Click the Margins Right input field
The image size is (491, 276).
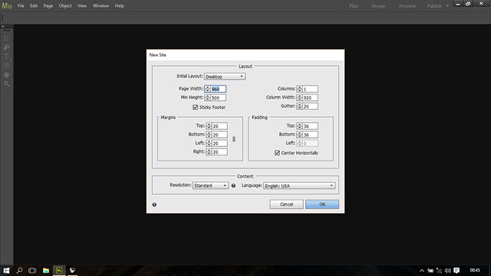pos(220,152)
